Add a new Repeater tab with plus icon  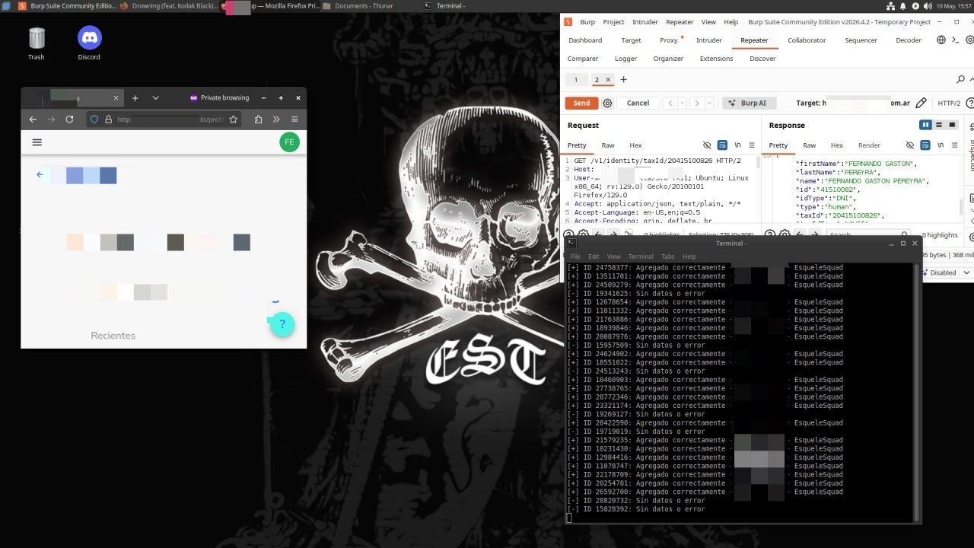click(623, 79)
